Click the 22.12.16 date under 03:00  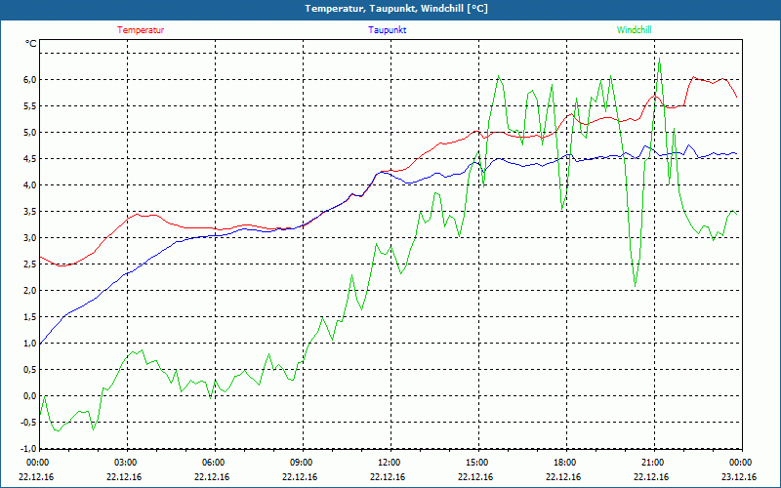tap(125, 477)
